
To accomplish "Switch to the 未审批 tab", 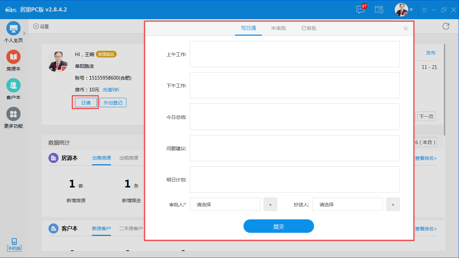I will 278,28.
